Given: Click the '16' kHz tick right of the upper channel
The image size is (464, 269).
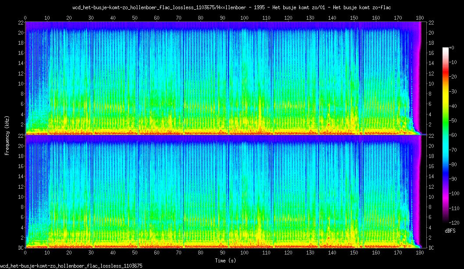Looking at the screenshot, I should [431, 53].
